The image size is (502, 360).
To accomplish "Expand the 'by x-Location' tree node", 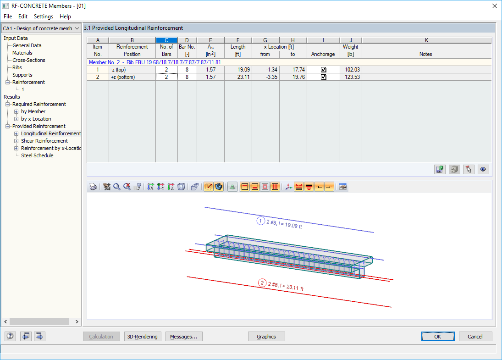I will [16, 119].
